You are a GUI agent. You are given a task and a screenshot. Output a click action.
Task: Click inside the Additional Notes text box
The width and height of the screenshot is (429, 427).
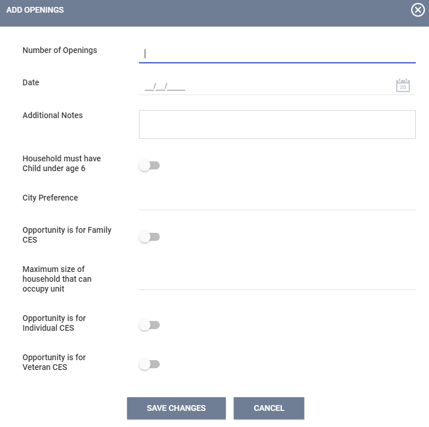tap(277, 124)
